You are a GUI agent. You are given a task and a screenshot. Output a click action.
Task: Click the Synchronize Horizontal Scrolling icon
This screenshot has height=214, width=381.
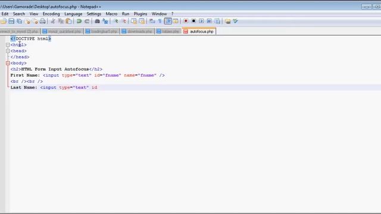pyautogui.click(x=142, y=21)
